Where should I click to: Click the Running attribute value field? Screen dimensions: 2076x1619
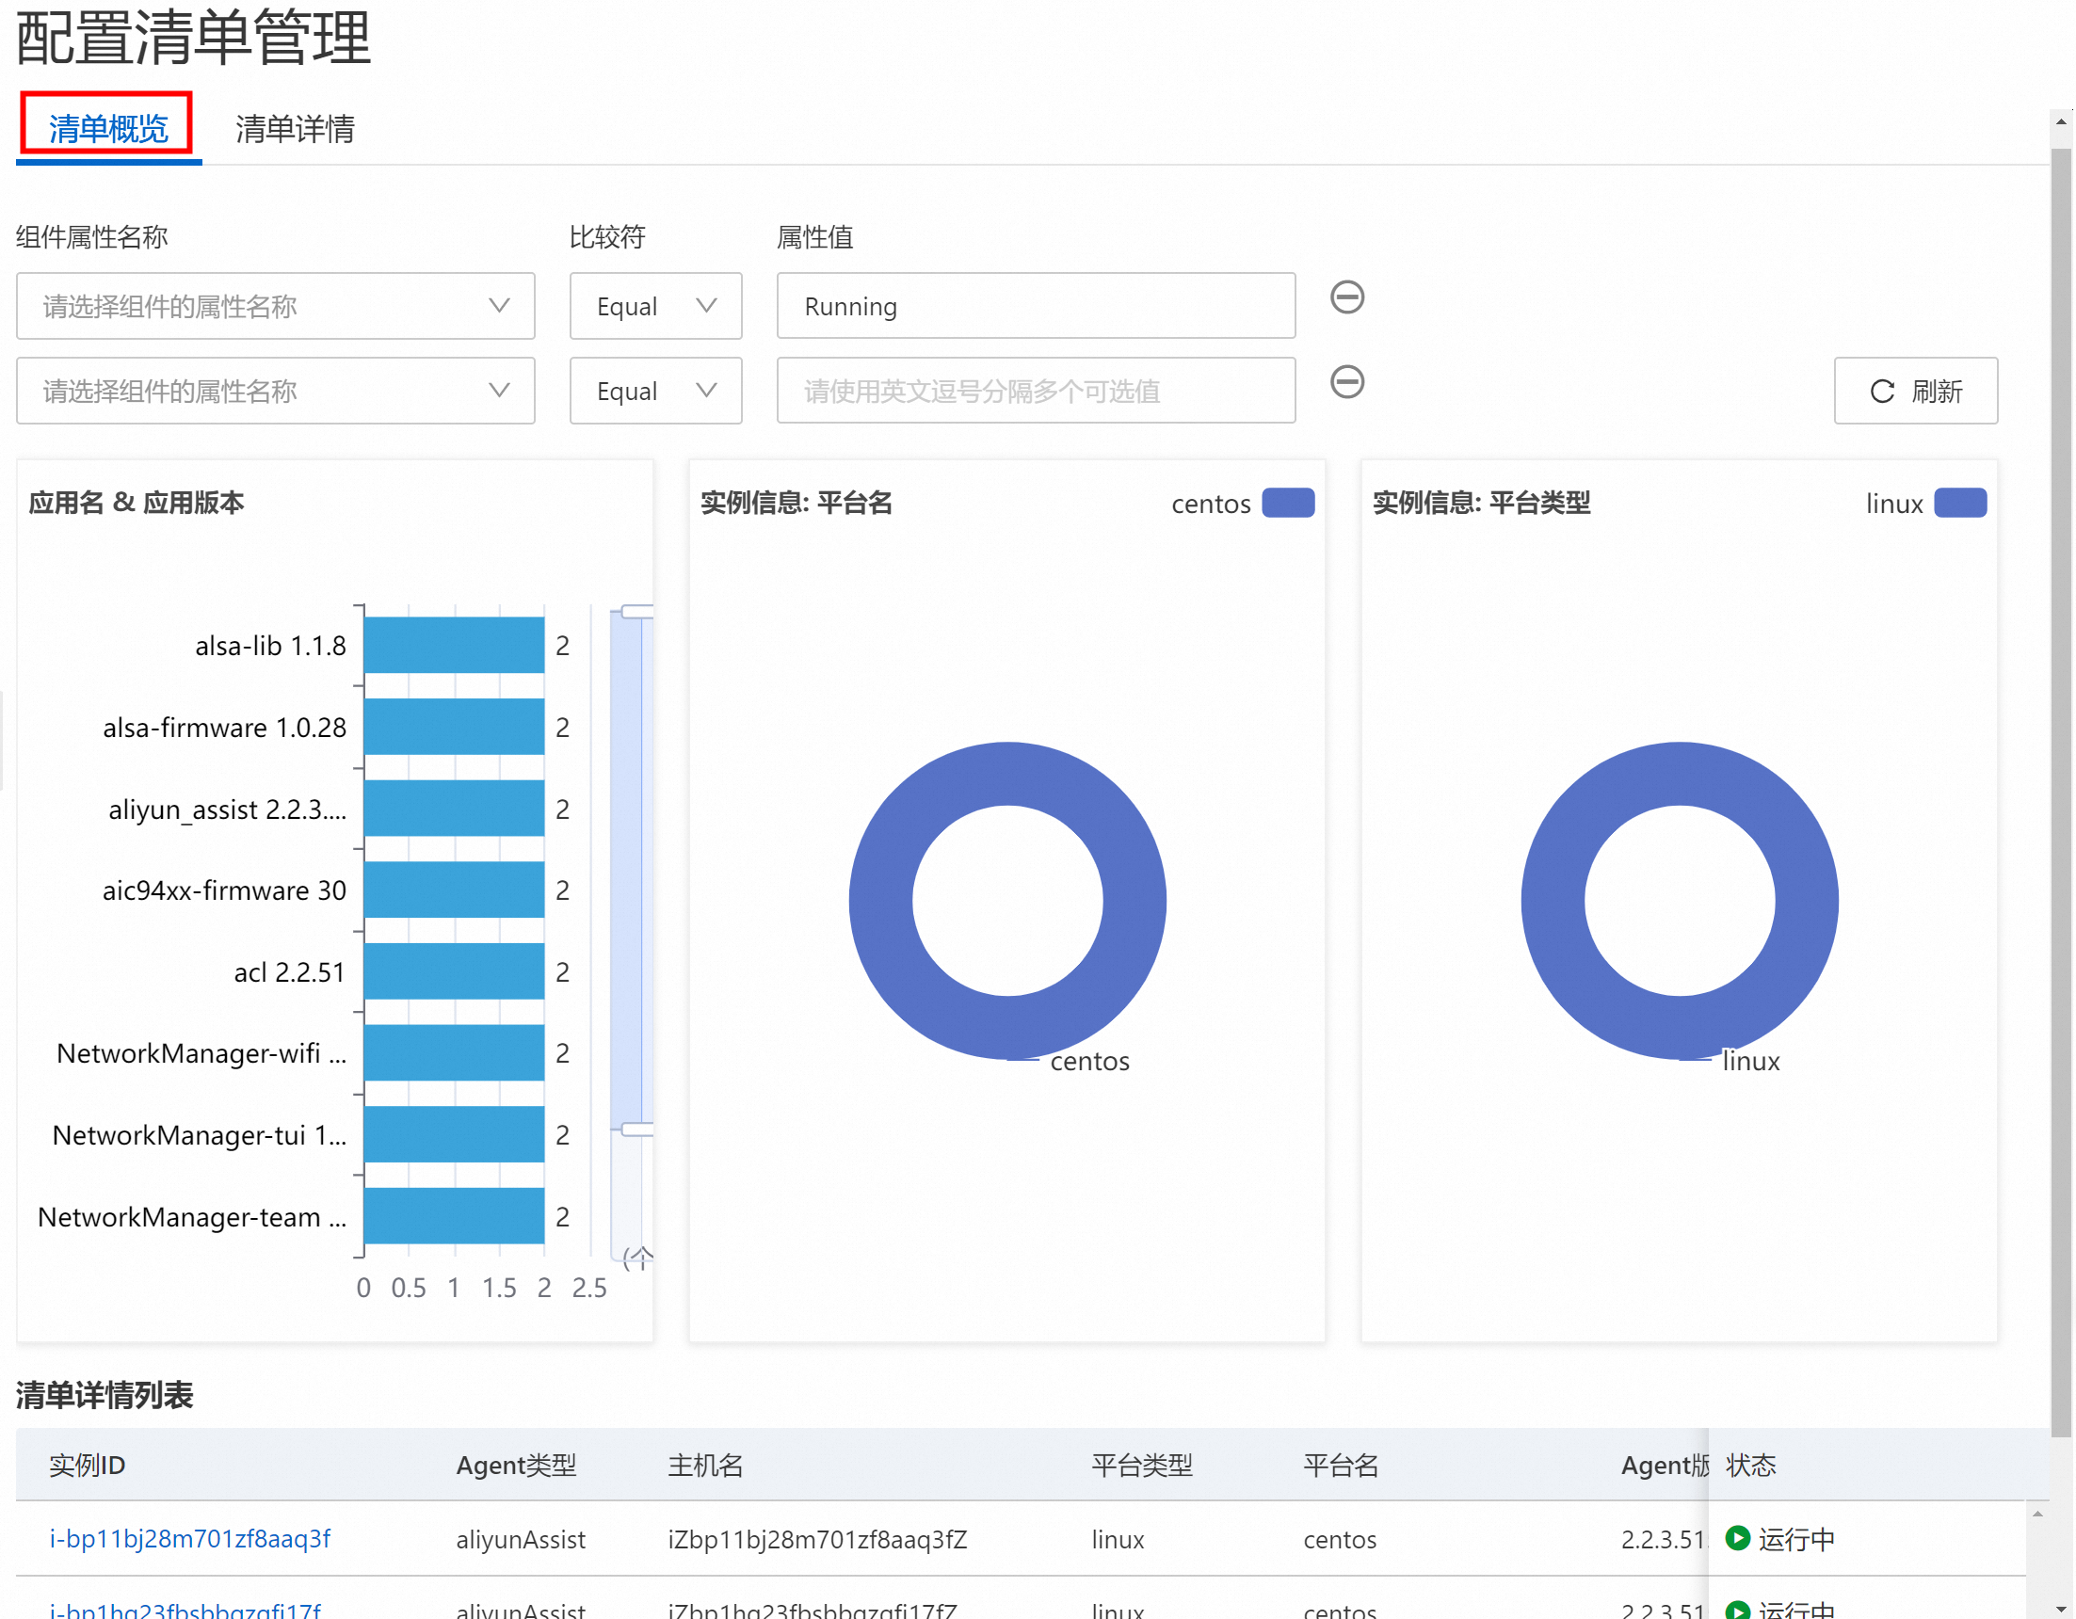[x=1035, y=306]
